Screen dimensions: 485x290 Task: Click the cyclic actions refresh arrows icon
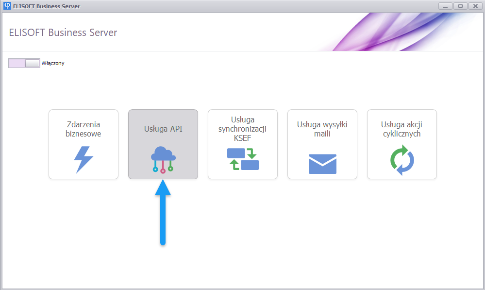[x=402, y=162]
